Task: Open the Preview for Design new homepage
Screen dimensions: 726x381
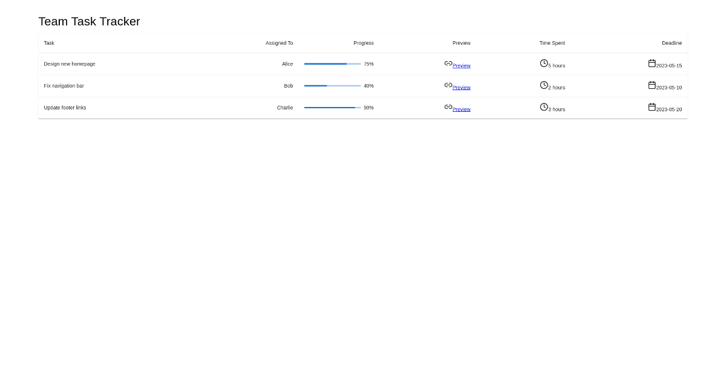Action: pos(461,65)
